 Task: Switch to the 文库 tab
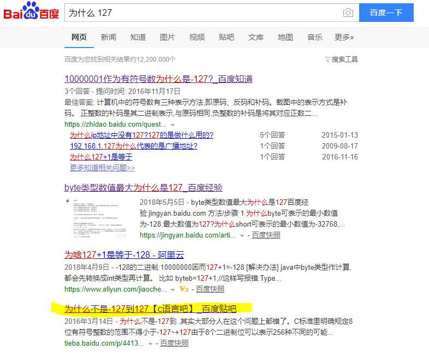click(256, 37)
